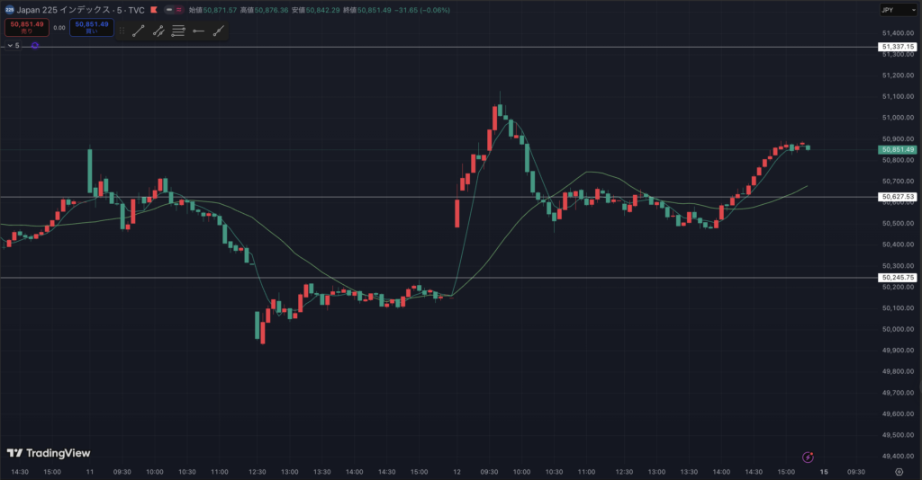The image size is (922, 480).
Task: Click the purple indicator icon under symbol
Action: pos(34,45)
